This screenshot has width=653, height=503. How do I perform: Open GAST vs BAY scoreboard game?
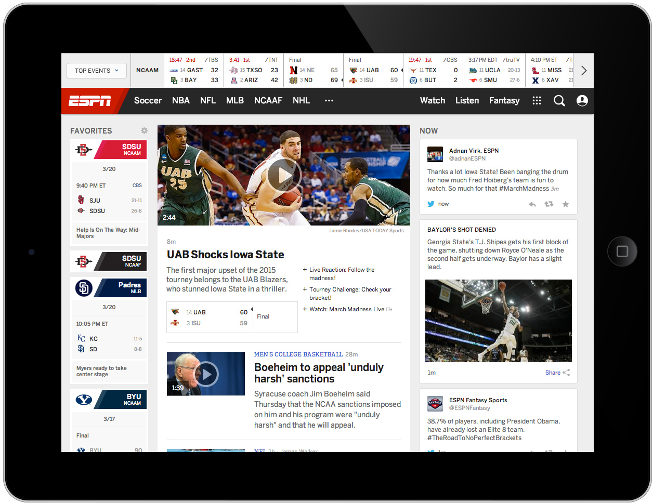pos(194,71)
